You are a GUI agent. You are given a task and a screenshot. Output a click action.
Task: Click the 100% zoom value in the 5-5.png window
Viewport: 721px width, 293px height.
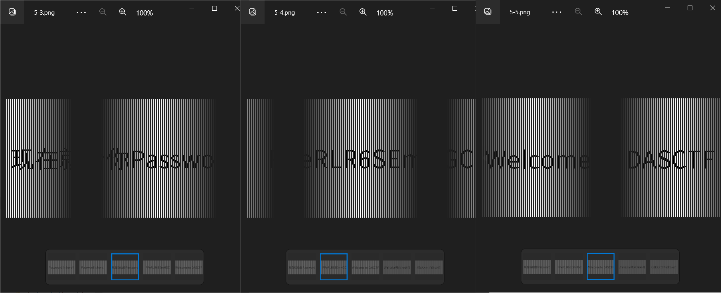pos(620,13)
